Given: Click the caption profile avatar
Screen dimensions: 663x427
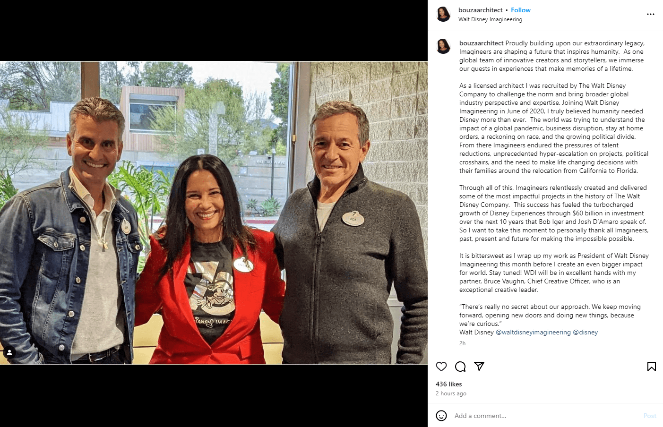Looking at the screenshot, I should (x=443, y=46).
